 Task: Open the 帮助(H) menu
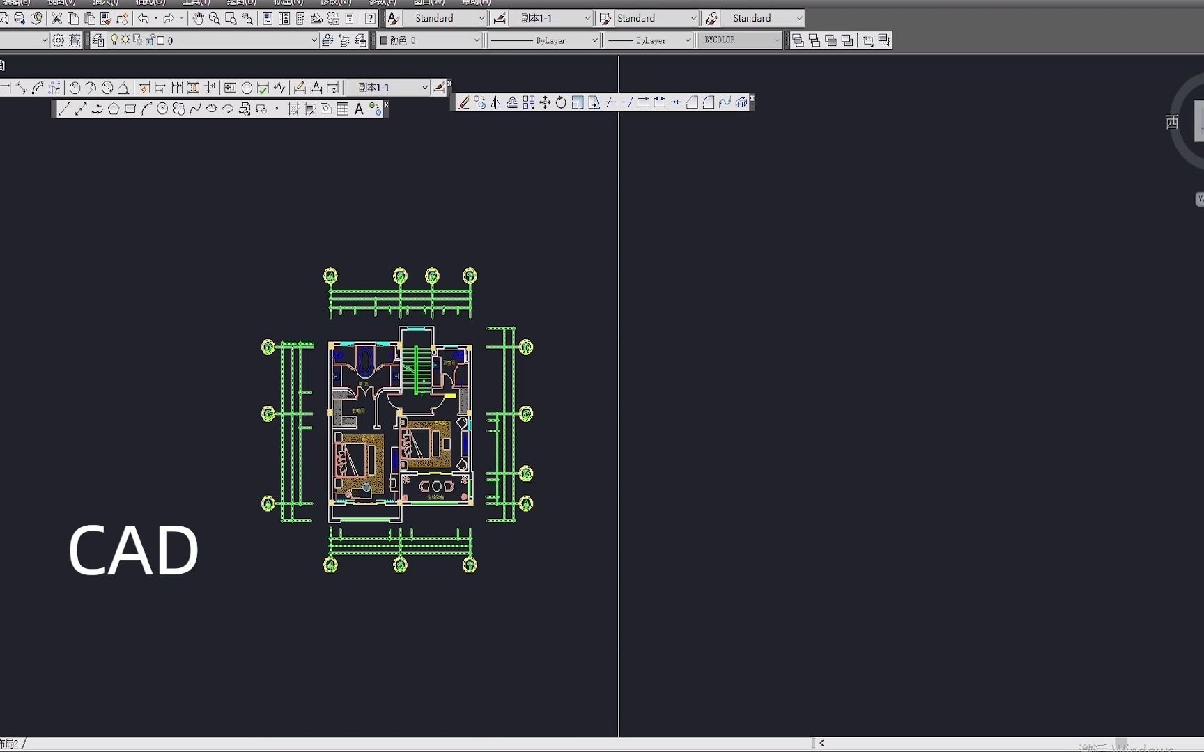(476, 3)
